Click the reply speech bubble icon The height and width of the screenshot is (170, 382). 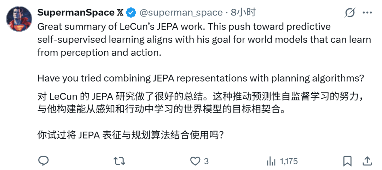[x=43, y=161]
